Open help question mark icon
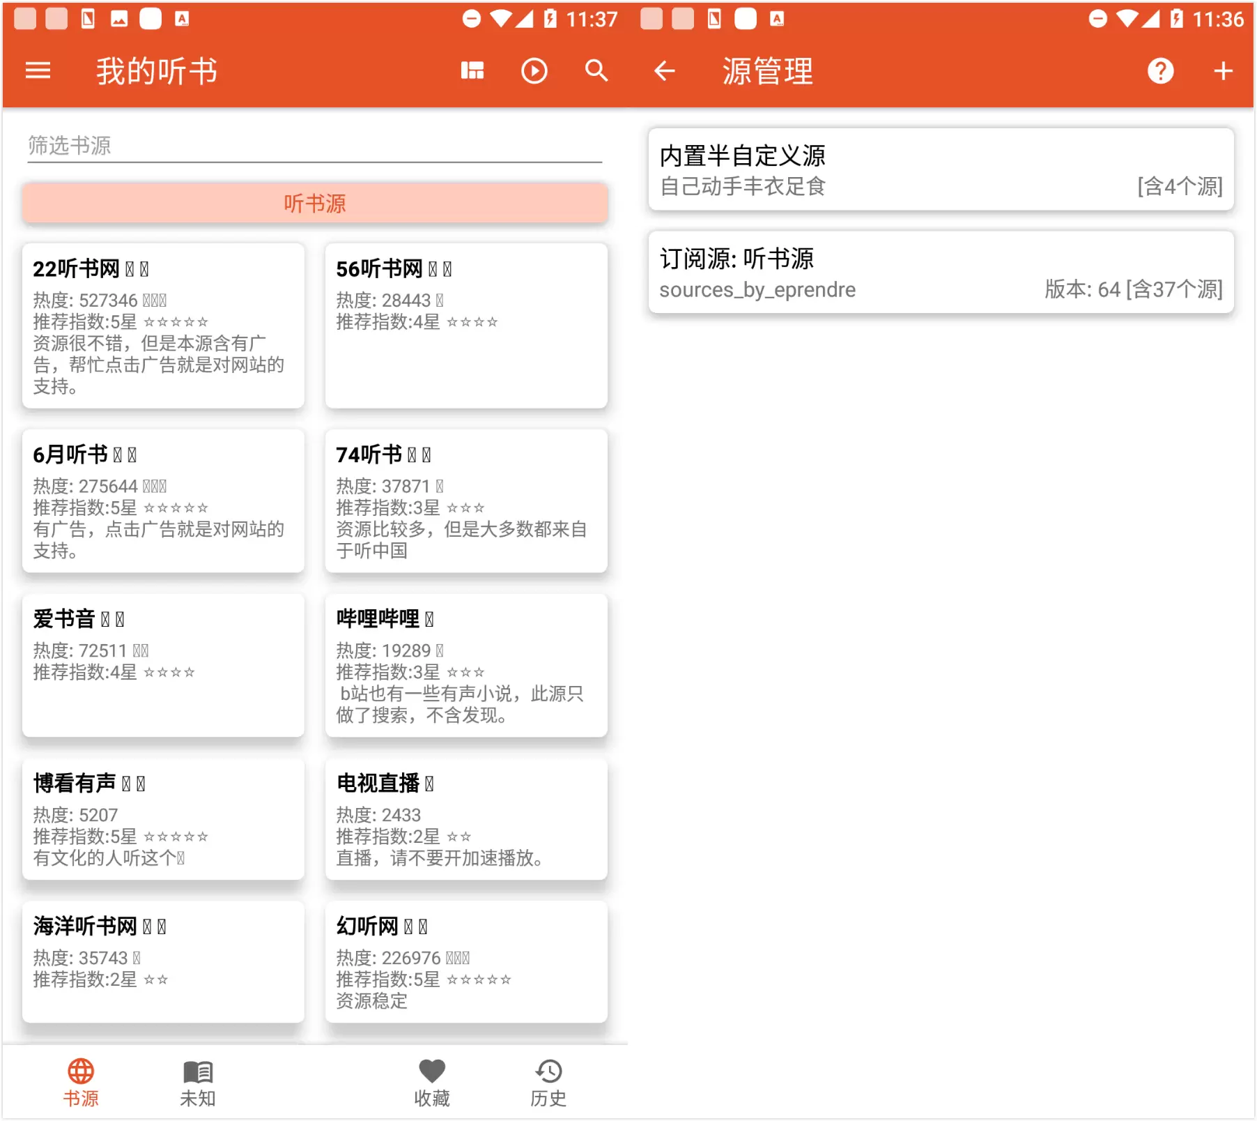1257x1121 pixels. click(x=1160, y=70)
